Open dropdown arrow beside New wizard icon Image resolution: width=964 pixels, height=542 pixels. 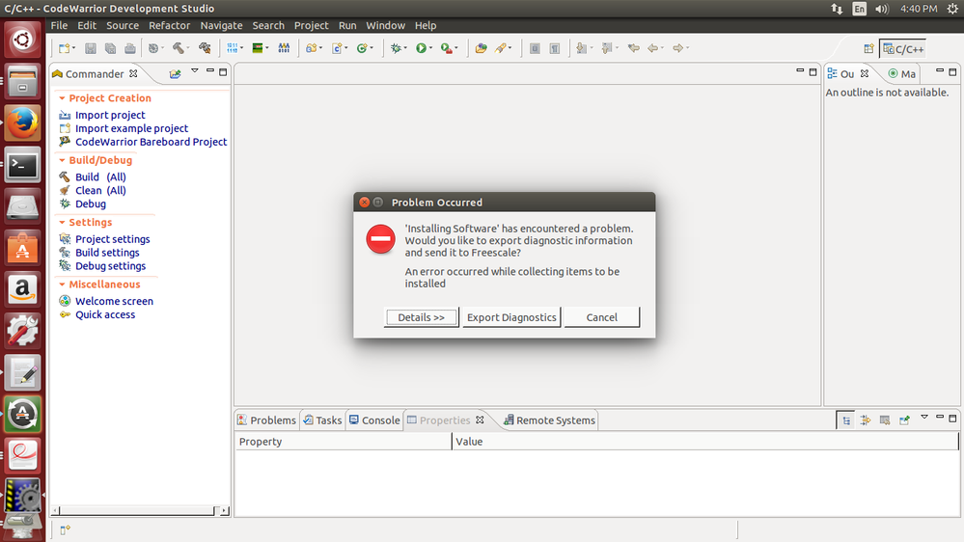(x=73, y=48)
